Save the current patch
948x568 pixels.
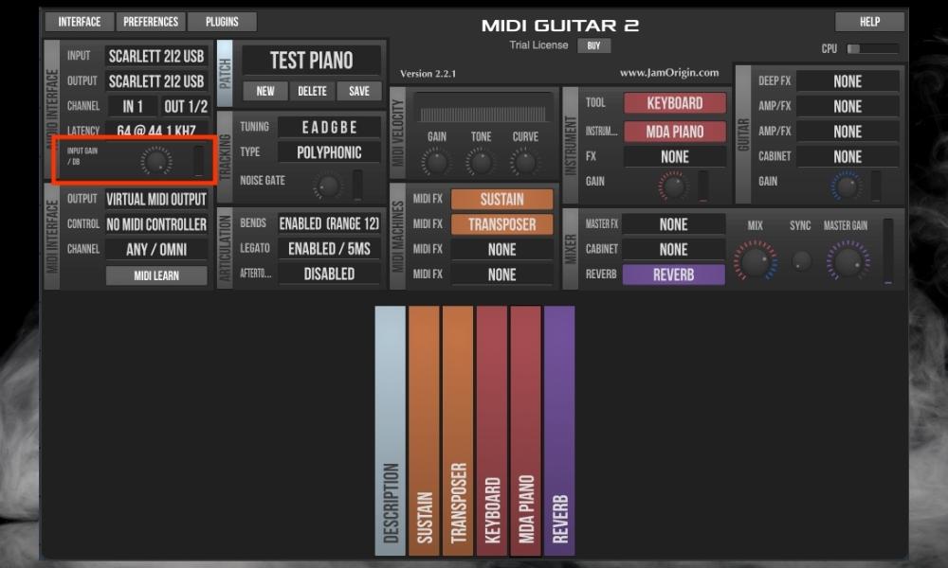(x=358, y=91)
